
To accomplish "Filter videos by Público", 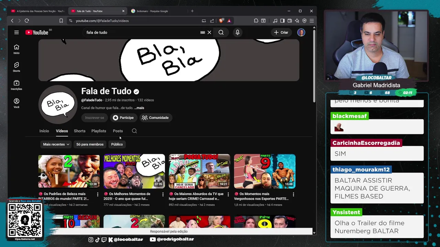I will point(117,144).
